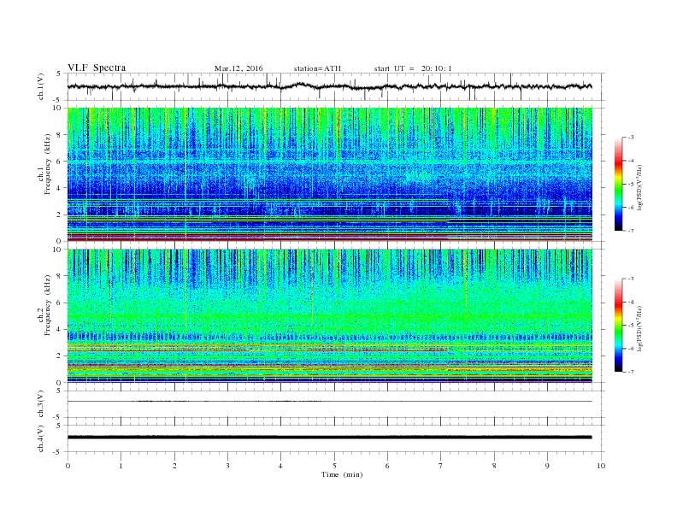Click the ch.1 voltage waveform trace

329,86
